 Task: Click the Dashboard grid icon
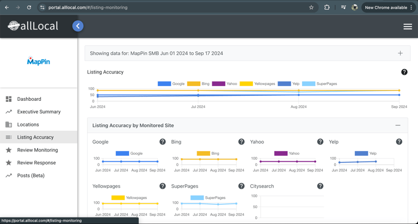[x=9, y=99]
